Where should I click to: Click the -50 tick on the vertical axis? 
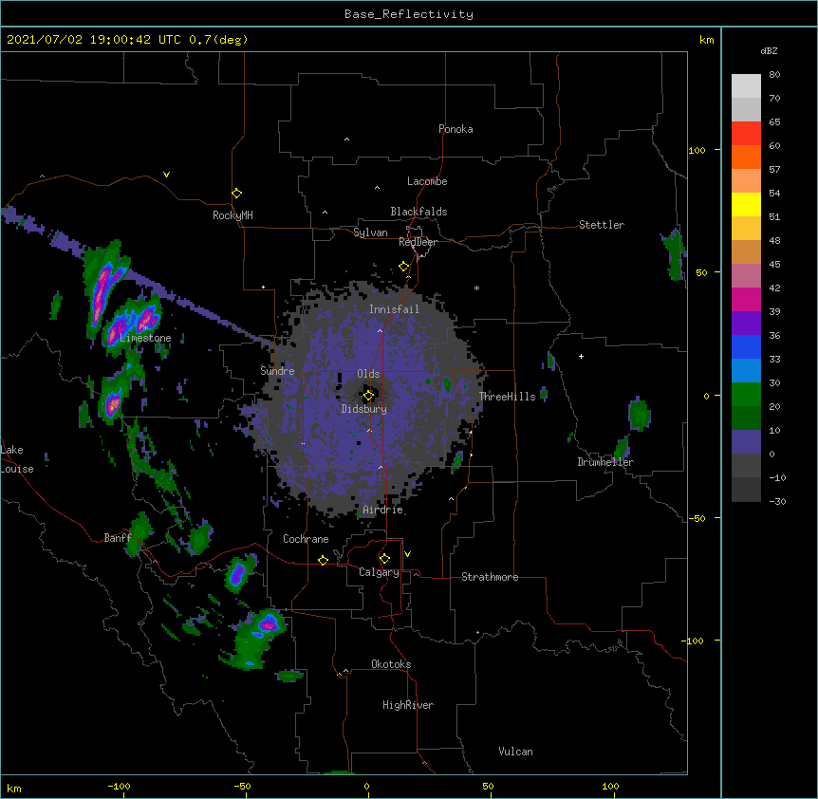click(x=697, y=518)
